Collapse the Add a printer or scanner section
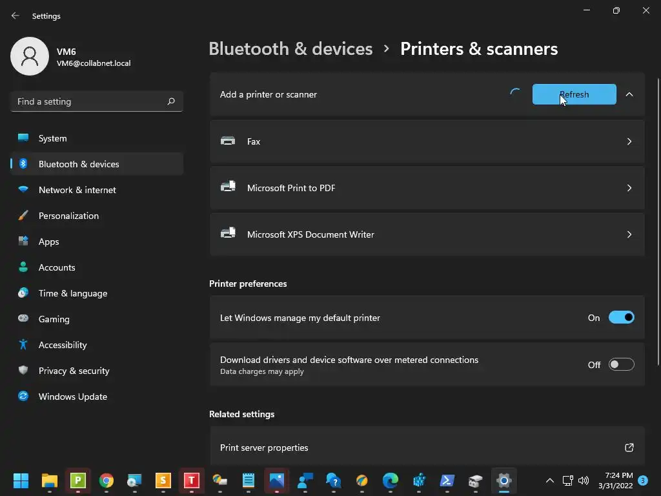Viewport: 661px width, 496px height. tap(629, 94)
